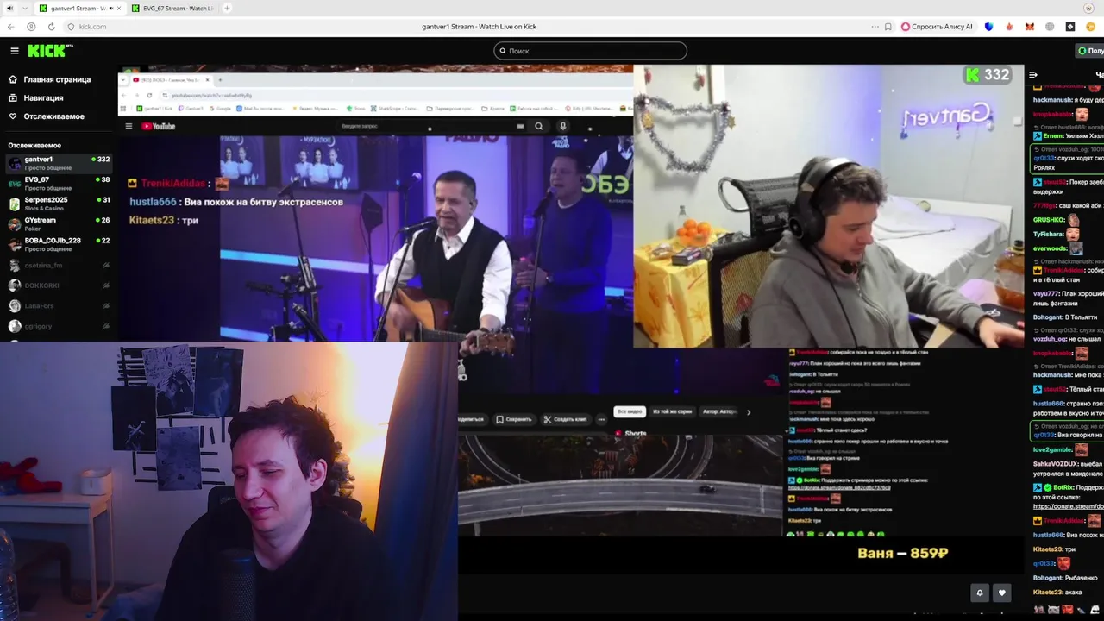
Task: Click the 332 viewer count badge
Action: tap(988, 75)
